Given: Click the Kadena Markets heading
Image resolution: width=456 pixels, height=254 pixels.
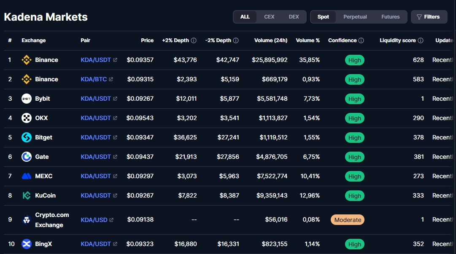Looking at the screenshot, I should point(46,17).
